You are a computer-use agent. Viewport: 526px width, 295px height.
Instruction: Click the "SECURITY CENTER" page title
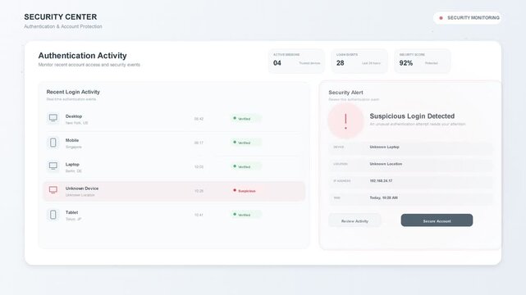point(61,16)
